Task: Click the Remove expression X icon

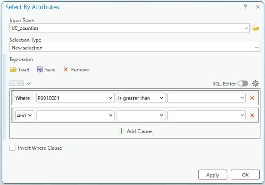Action: [x=65, y=70]
